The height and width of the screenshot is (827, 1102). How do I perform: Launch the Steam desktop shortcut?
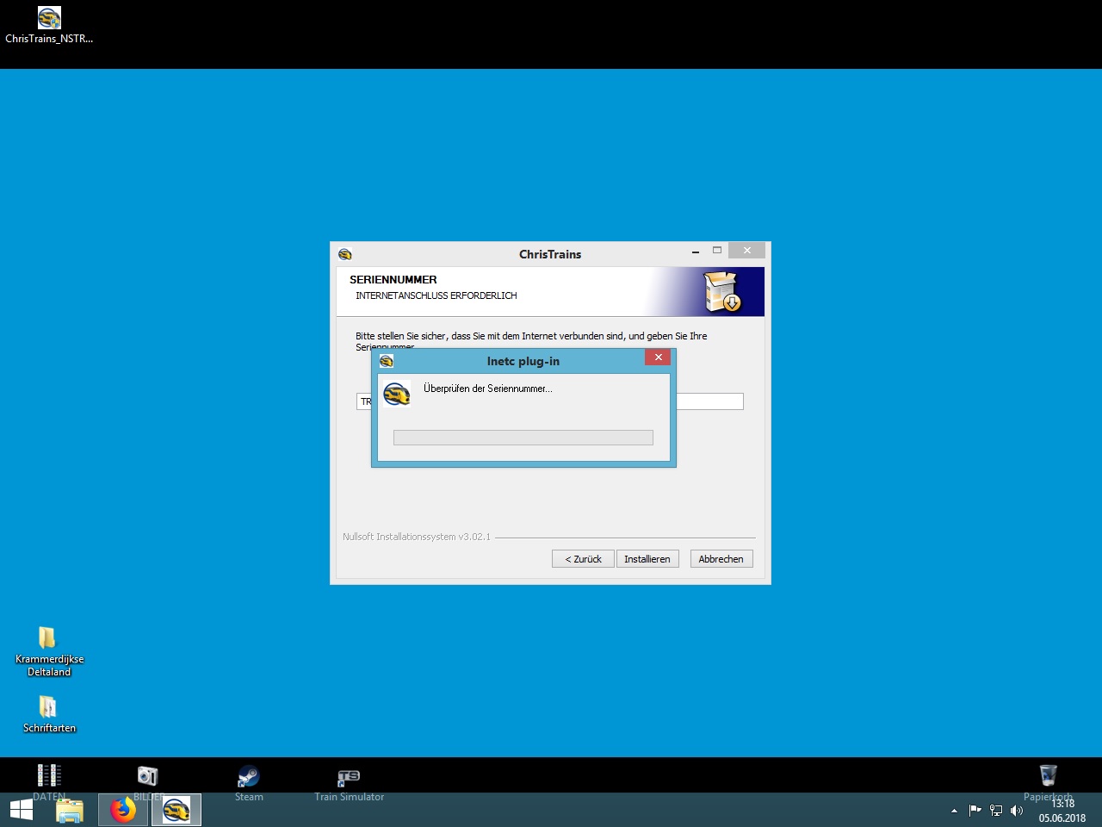point(249,782)
